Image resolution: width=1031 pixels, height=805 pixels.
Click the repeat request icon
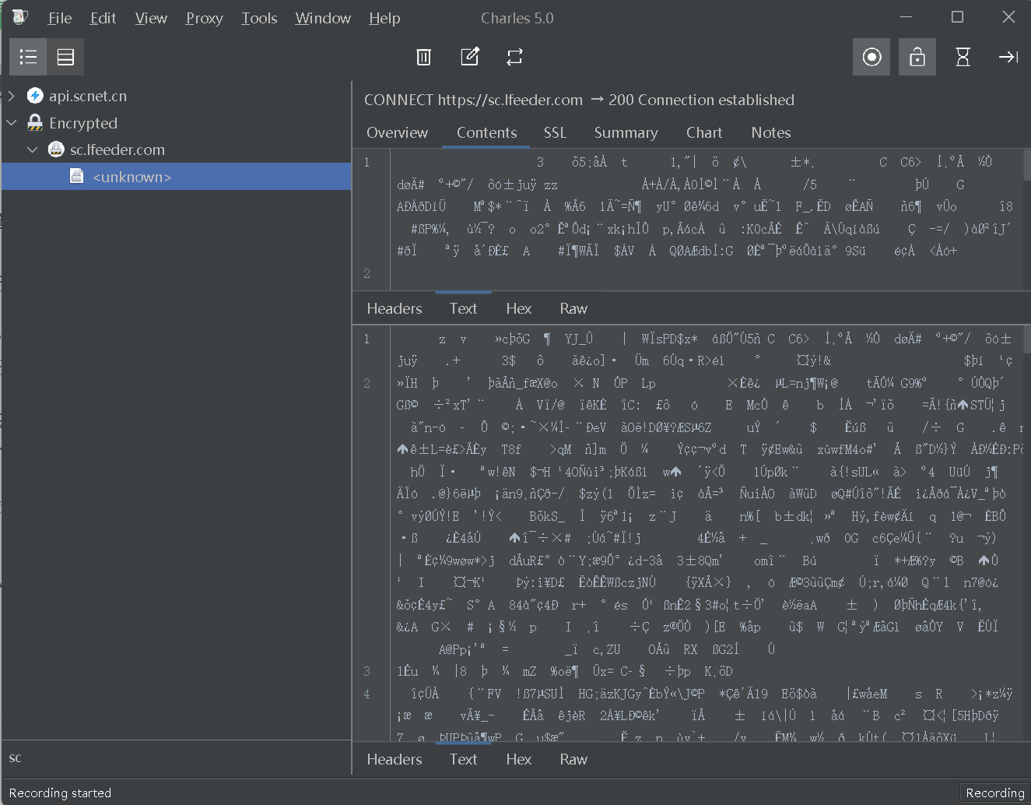click(514, 57)
